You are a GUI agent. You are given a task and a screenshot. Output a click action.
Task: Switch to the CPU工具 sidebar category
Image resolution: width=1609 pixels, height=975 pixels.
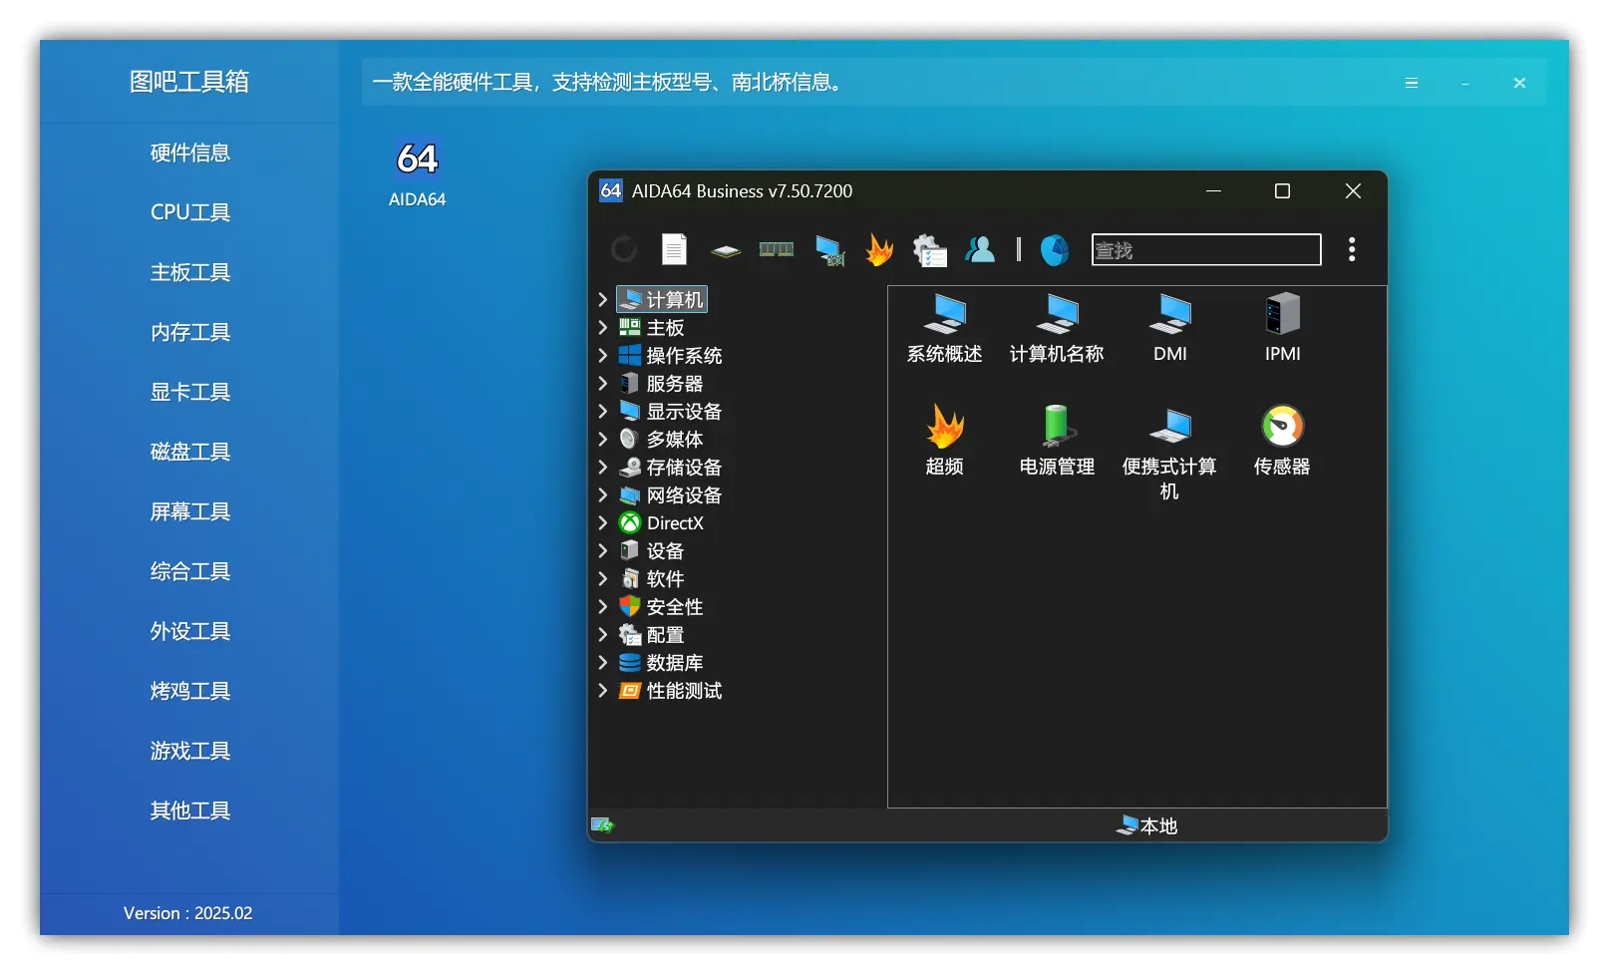(190, 212)
